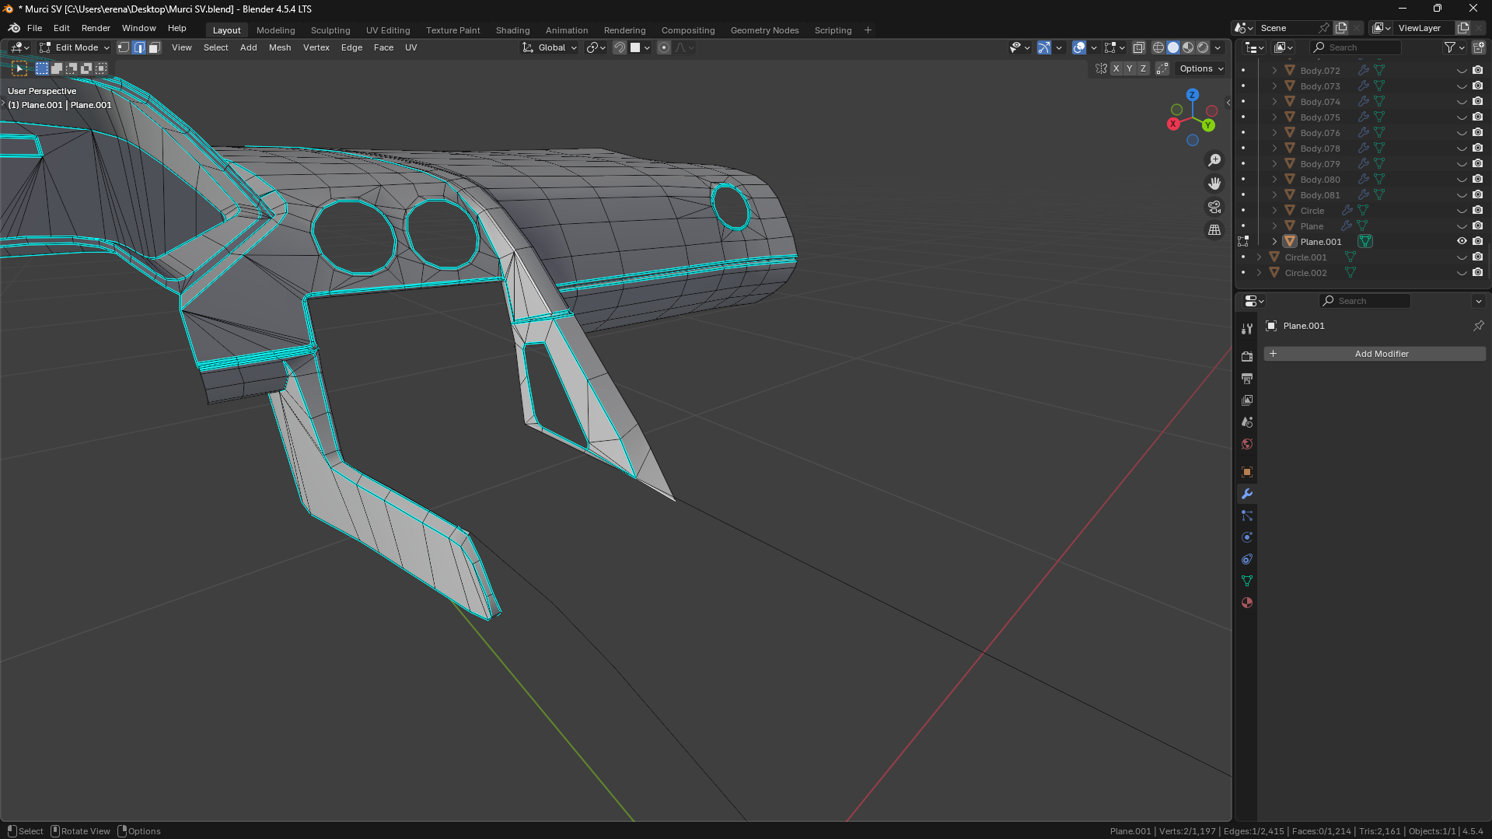Viewport: 1492px width, 839px height.
Task: Select vertex select mode icon
Action: (124, 47)
